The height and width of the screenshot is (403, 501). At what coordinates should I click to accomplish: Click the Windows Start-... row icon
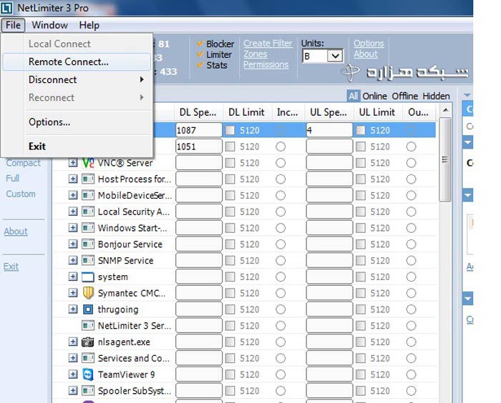88,228
